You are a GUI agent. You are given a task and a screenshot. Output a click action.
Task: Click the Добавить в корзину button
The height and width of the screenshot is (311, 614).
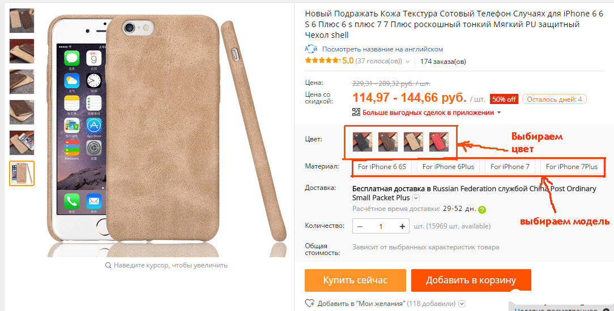pyautogui.click(x=471, y=280)
